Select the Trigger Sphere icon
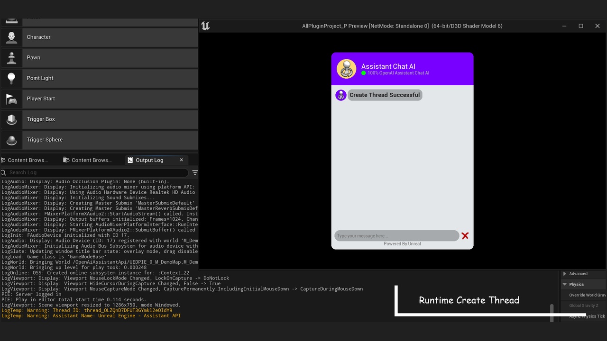 [11, 140]
